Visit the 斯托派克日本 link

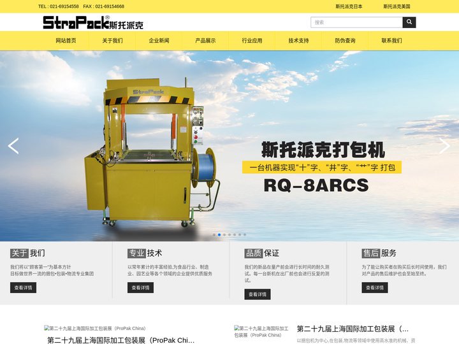click(x=349, y=6)
